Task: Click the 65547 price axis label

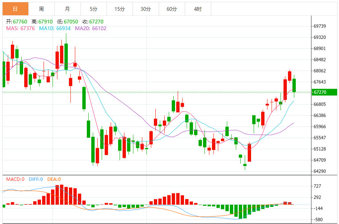Action: click(320, 138)
